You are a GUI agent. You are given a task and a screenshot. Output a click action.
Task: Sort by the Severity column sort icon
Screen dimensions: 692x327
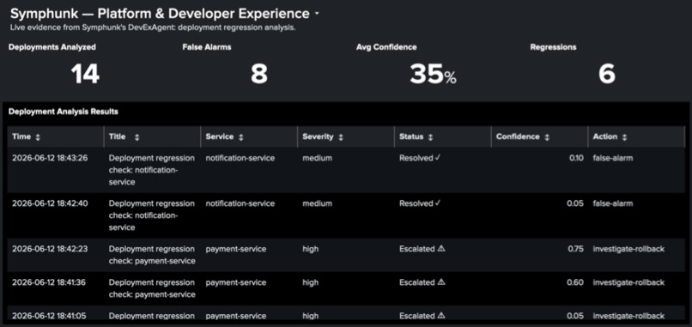click(x=340, y=137)
